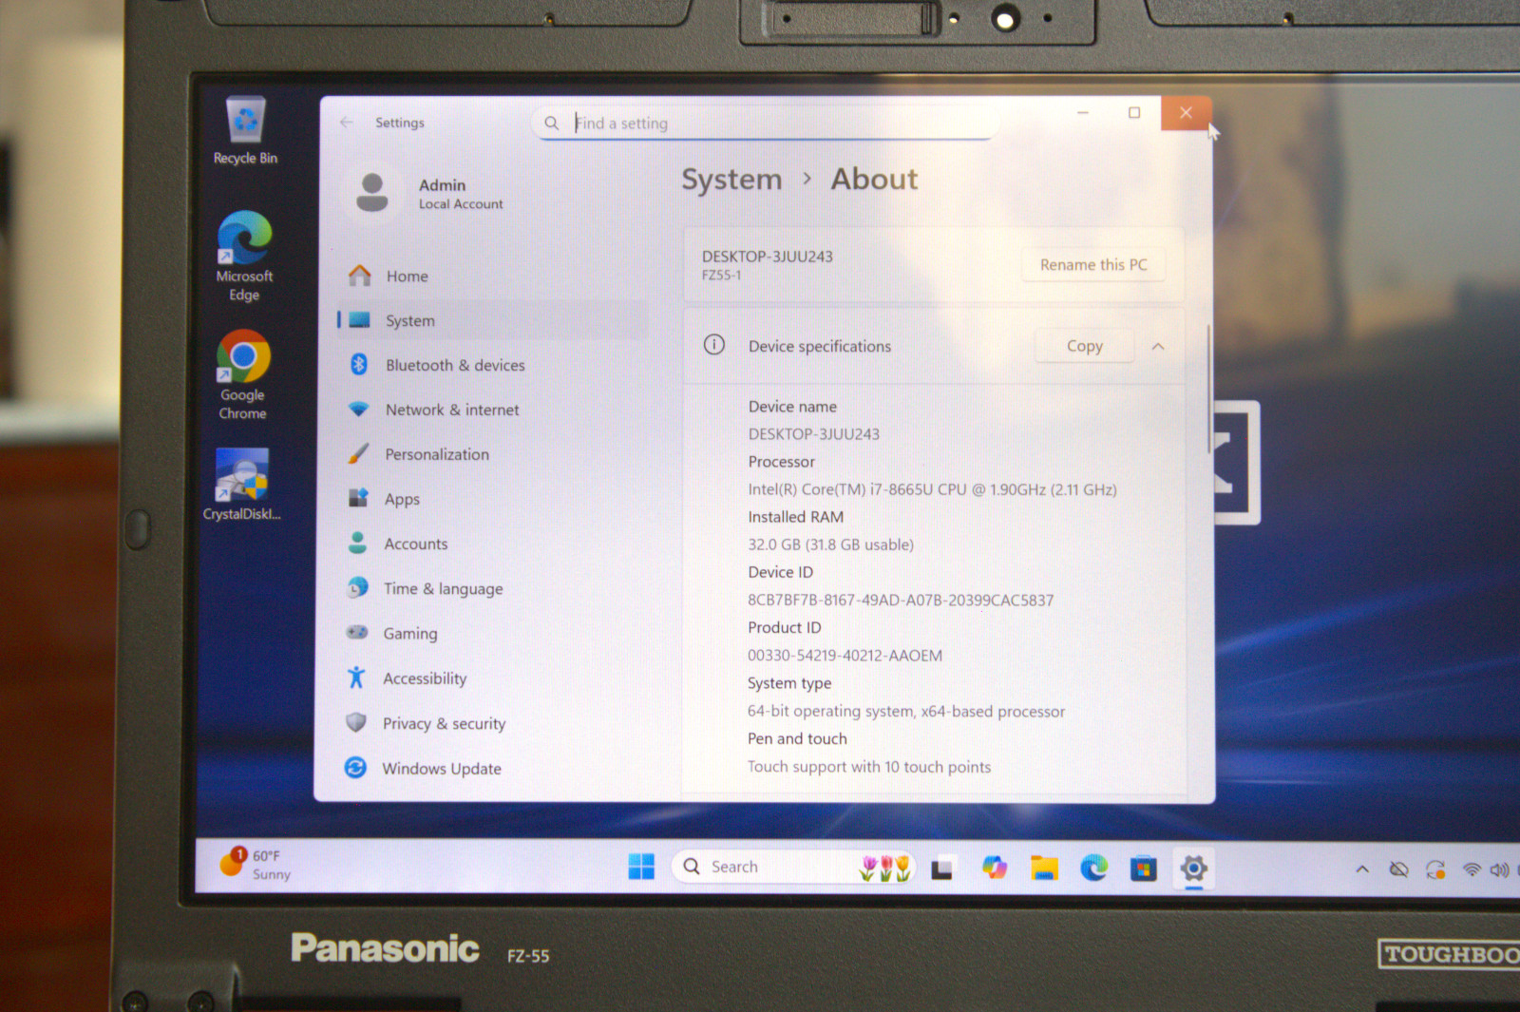
Task: Click the Settings window scrollbar
Action: coord(1208,390)
